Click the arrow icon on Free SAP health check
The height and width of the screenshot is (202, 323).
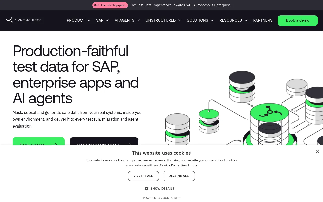128,145
